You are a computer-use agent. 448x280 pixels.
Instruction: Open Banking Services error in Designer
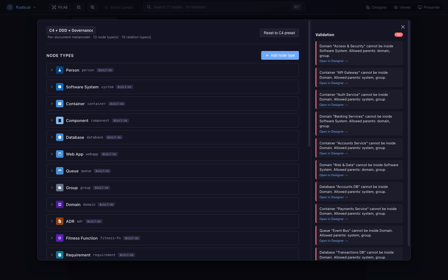334,132
